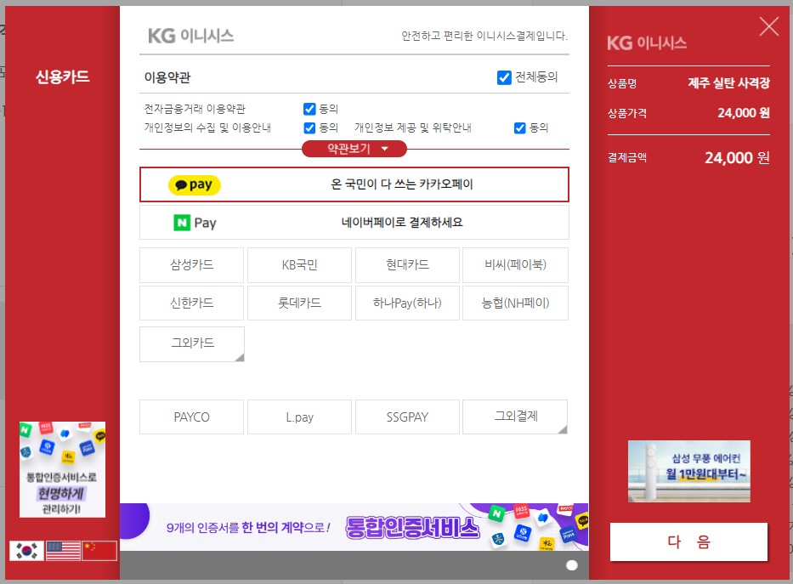
Task: Open the 통합인증서비스 banner on the left
Action: pyautogui.click(x=61, y=470)
